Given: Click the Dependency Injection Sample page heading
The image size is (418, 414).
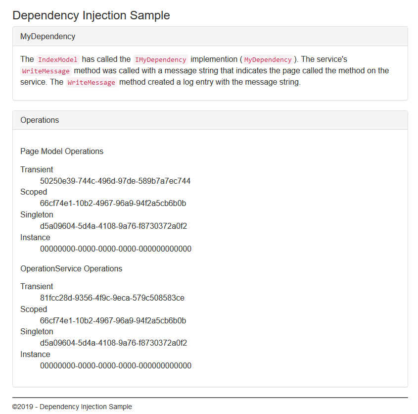Looking at the screenshot, I should (x=91, y=15).
